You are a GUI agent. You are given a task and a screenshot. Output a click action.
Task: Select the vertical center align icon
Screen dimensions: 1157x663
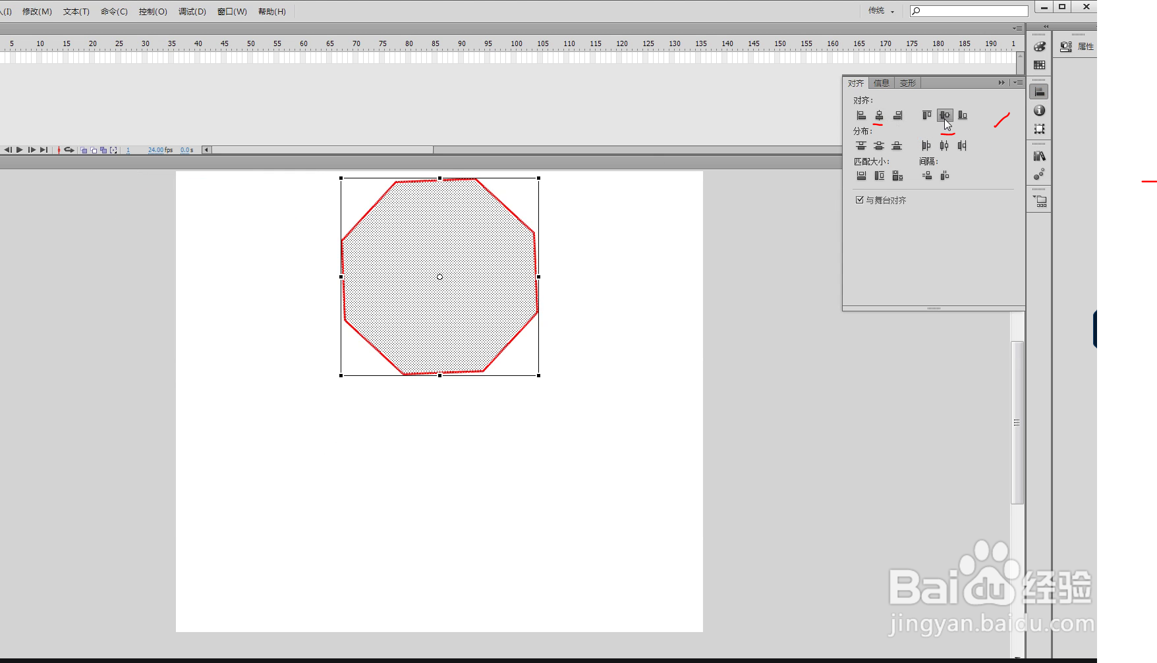[x=945, y=115]
